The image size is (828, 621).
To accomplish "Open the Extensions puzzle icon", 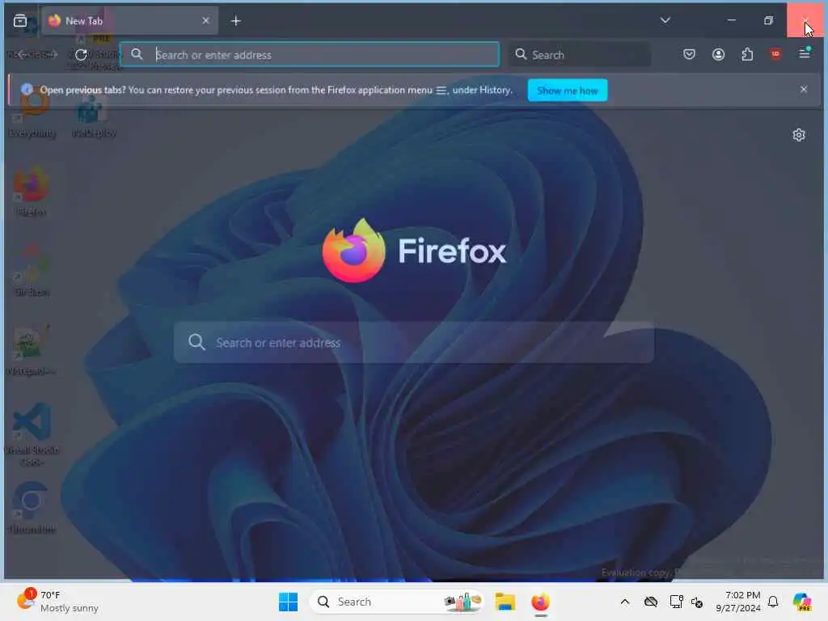I will click(747, 54).
